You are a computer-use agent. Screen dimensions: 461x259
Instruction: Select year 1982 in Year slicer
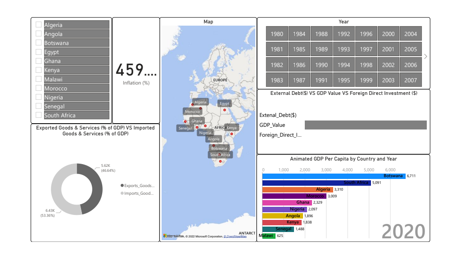277,65
